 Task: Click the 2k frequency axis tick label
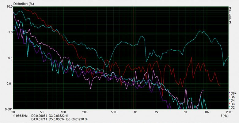pyautogui.click(x=157, y=112)
